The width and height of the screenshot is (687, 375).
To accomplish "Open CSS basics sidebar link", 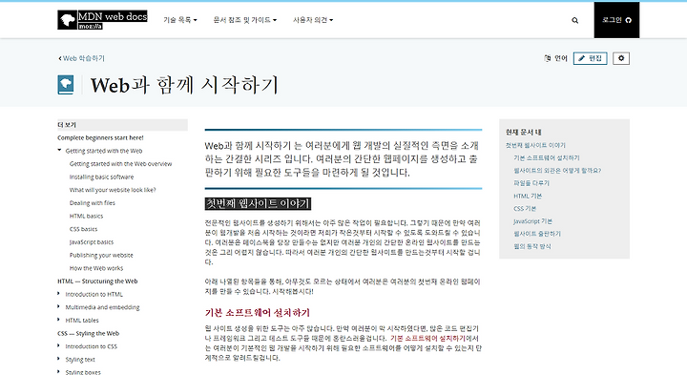I will point(83,229).
